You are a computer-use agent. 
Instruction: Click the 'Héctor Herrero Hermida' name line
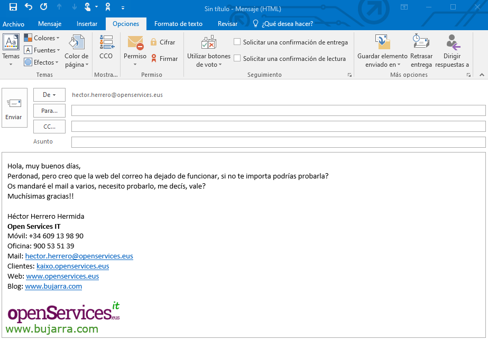point(46,216)
